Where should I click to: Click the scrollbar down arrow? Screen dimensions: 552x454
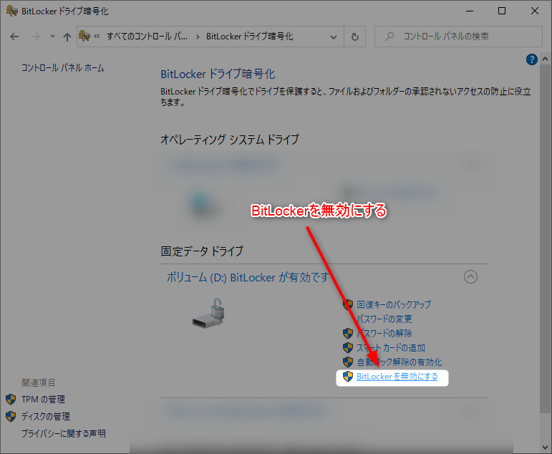545,448
